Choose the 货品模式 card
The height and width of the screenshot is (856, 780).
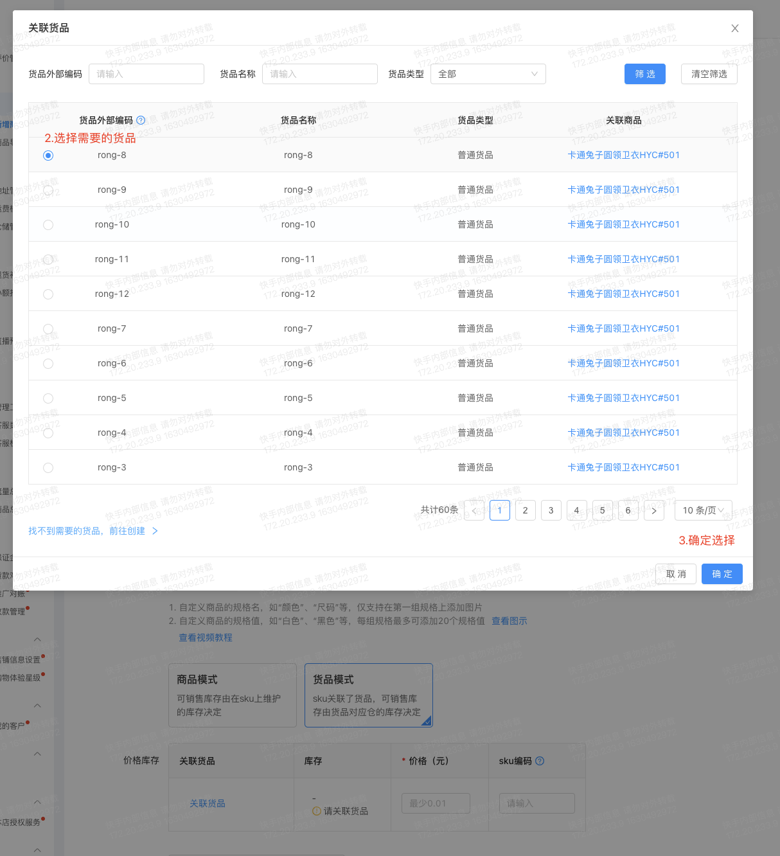click(x=369, y=695)
